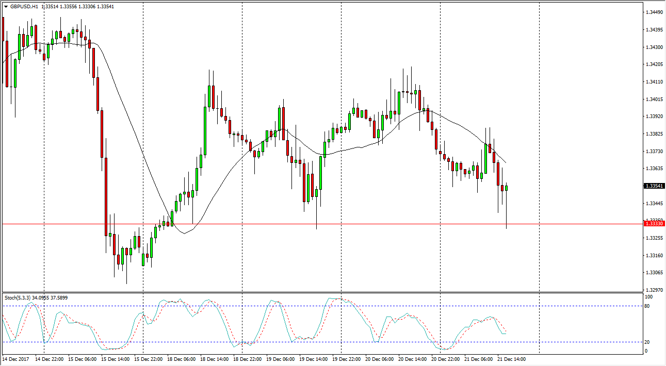Viewport: 666px width, 366px height.
Task: Click the red 1.33330 price tag
Action: click(x=654, y=223)
